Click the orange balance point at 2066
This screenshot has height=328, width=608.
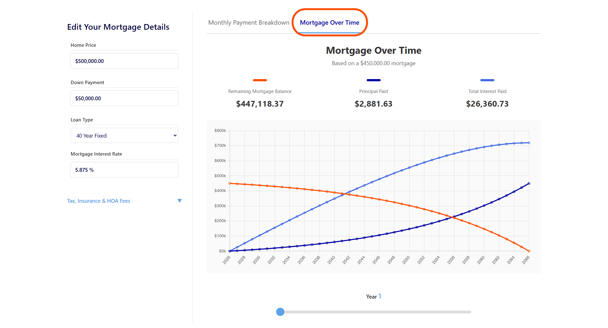tap(529, 251)
